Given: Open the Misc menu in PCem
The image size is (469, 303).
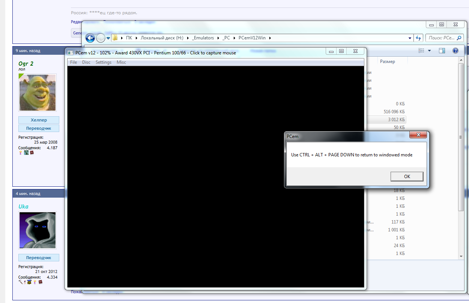Looking at the screenshot, I should (x=121, y=62).
